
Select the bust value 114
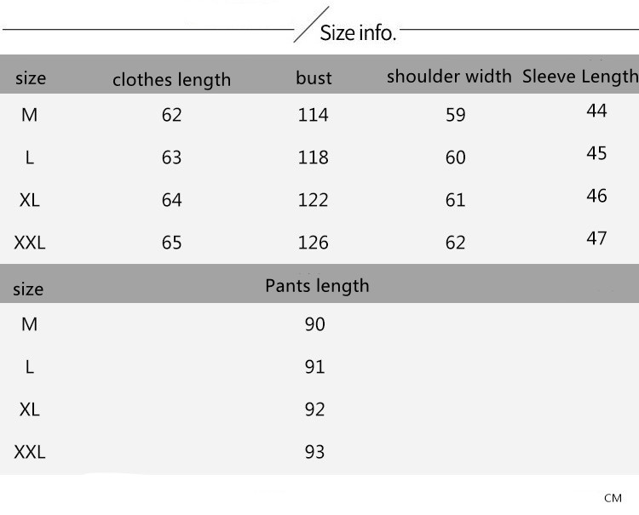point(314,115)
